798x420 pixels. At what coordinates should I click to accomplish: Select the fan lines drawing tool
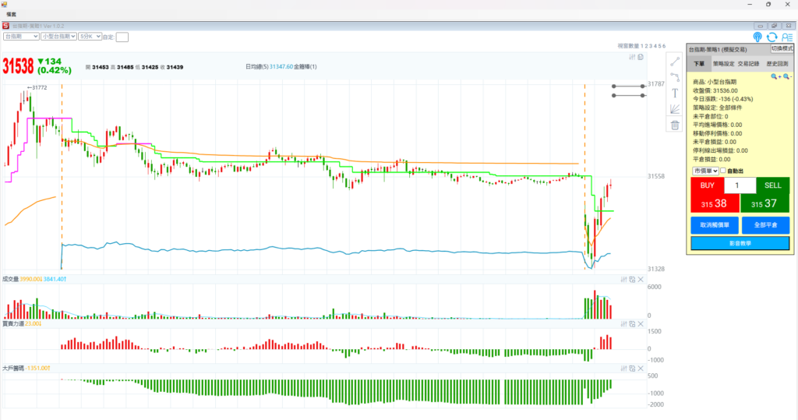(x=675, y=108)
